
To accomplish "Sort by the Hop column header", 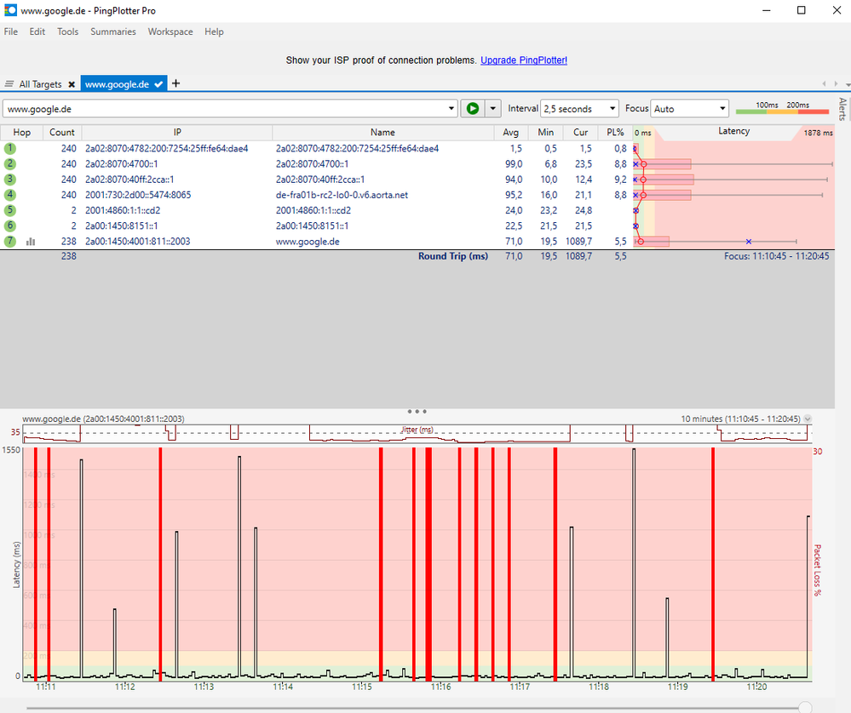I will pyautogui.click(x=21, y=132).
